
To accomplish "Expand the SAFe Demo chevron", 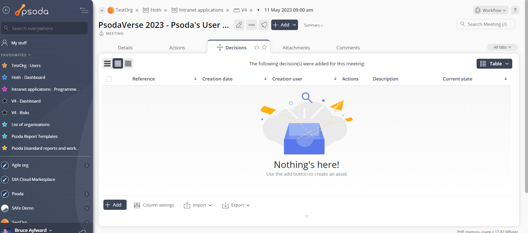I will click(x=87, y=208).
